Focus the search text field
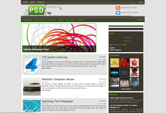 130,20
